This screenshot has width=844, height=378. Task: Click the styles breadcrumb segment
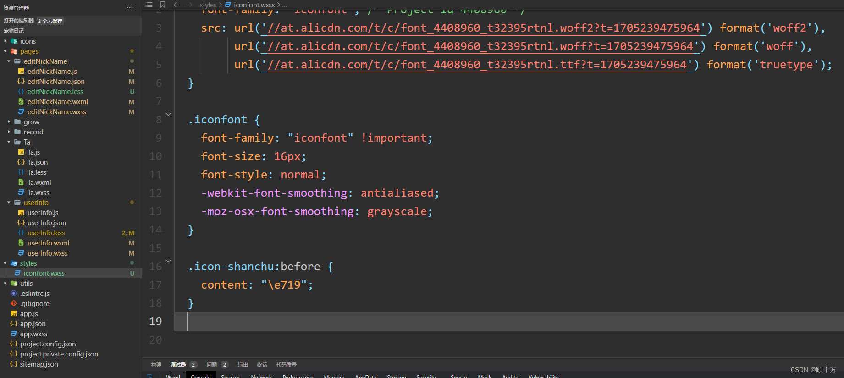point(208,5)
